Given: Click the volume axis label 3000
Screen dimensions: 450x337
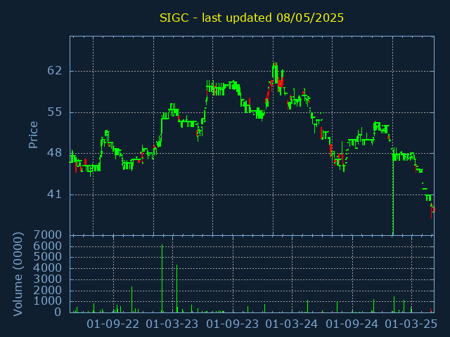Looking at the screenshot, I should (48, 279).
